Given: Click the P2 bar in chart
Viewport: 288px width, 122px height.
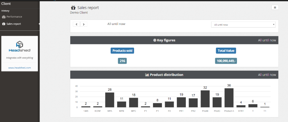Looking at the screenshot, I should click(169, 104).
